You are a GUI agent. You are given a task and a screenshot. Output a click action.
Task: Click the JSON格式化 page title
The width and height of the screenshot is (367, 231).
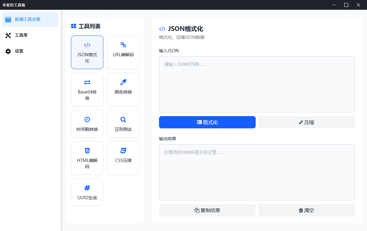[186, 29]
